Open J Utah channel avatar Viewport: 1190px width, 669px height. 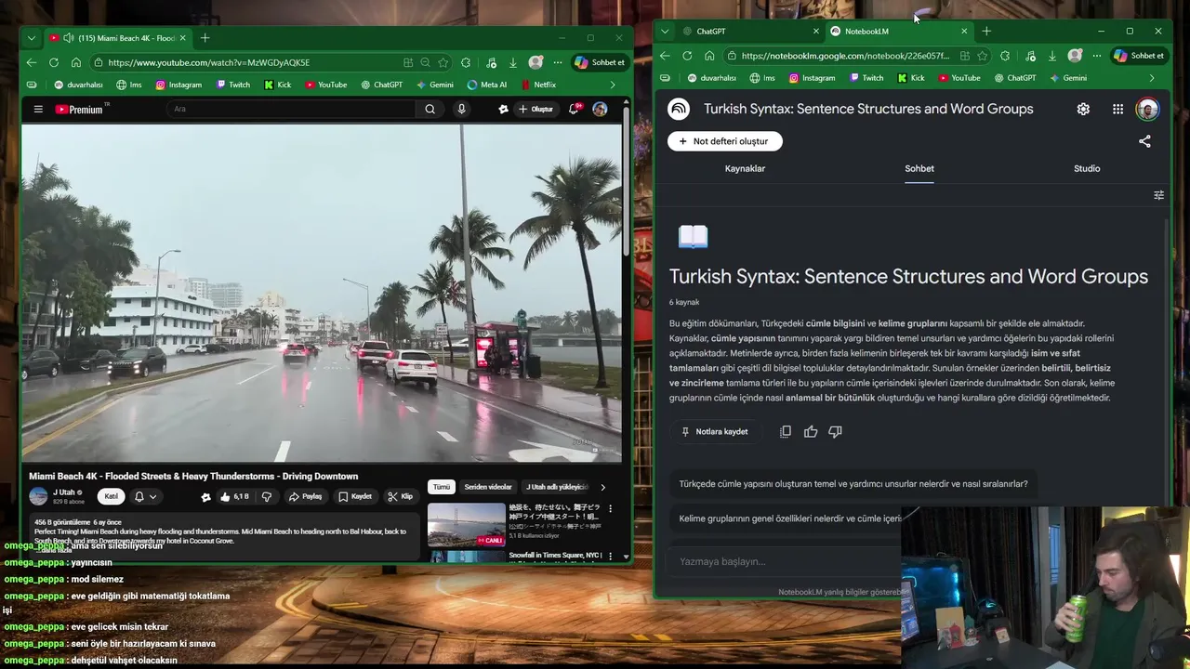(38, 496)
